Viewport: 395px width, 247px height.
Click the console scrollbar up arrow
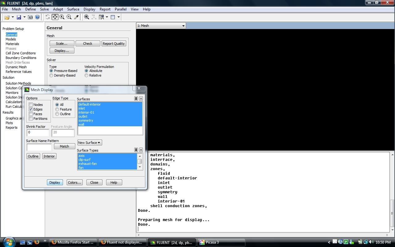(x=392, y=154)
